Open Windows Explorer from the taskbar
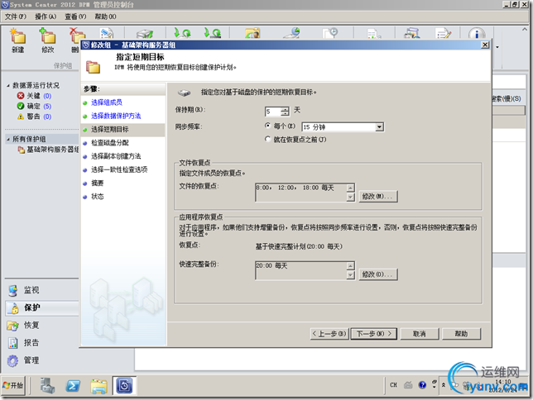 [98, 386]
